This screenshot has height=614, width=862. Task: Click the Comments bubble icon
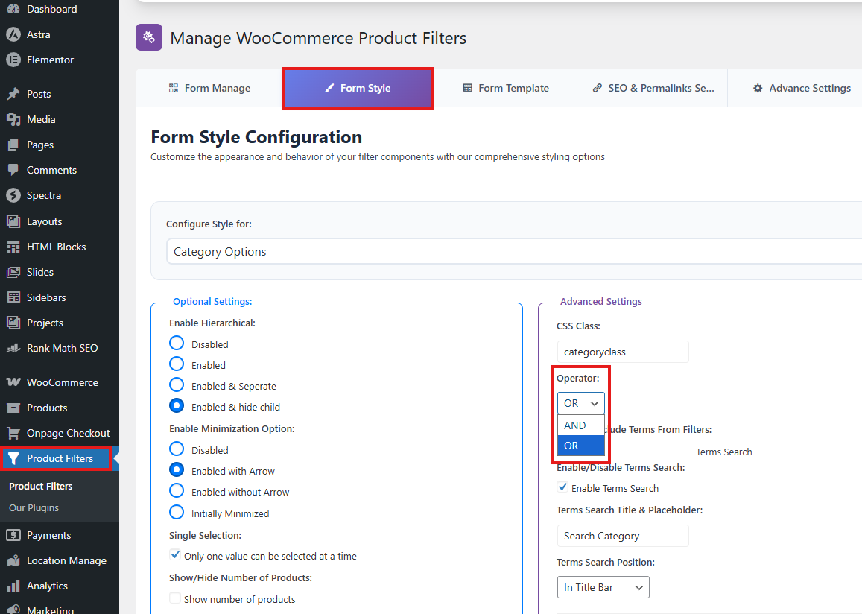[x=13, y=170]
